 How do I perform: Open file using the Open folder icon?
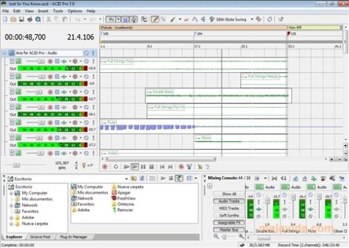point(14,19)
